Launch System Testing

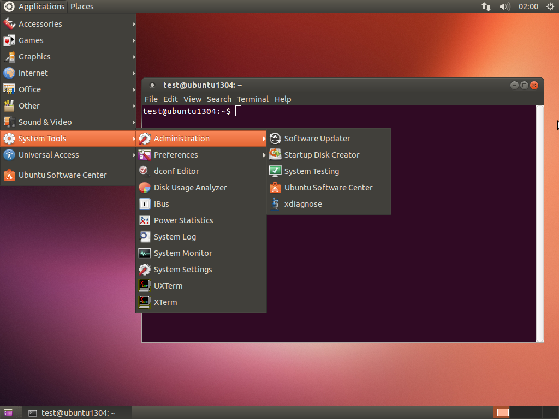pos(329,171)
